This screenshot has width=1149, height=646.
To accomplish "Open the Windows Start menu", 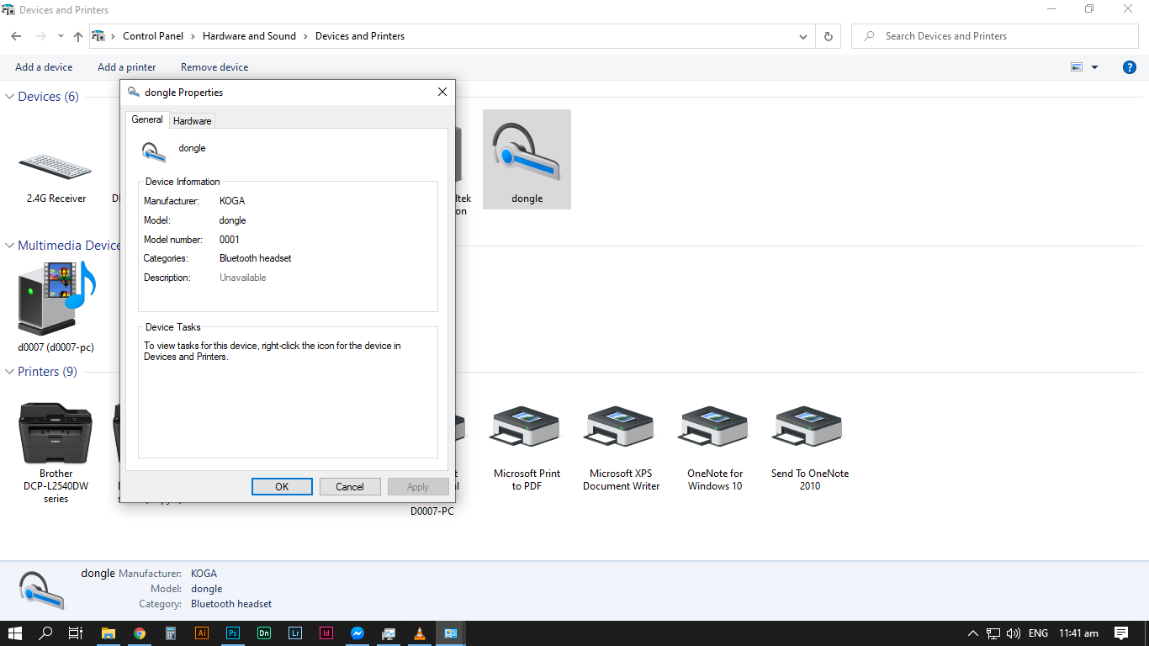I will coord(15,633).
